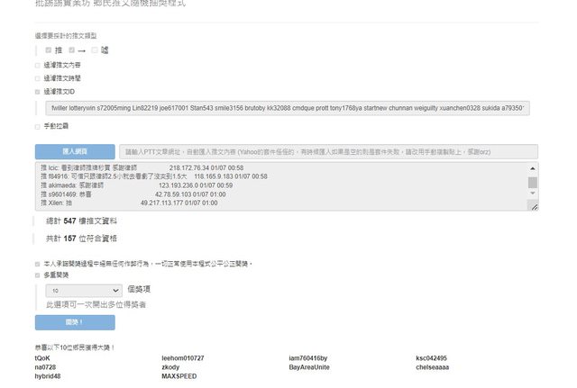Viewport: 577px width, 388px height.
Task: Click the text area resize grip corner
Action: tap(535, 207)
